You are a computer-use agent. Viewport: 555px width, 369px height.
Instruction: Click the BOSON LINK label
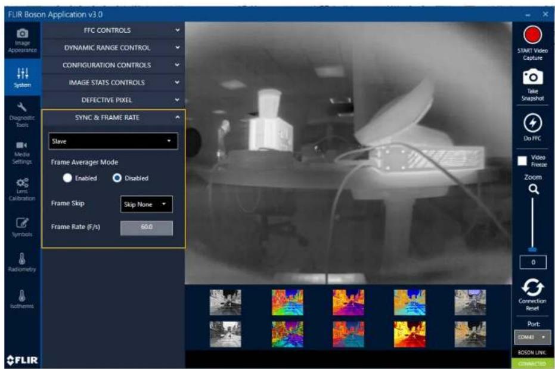click(532, 353)
